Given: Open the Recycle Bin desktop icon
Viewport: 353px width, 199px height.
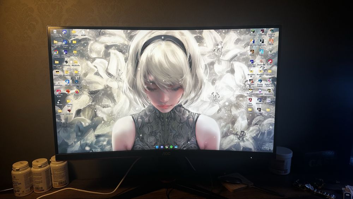Looking at the screenshot, I should (x=55, y=33).
